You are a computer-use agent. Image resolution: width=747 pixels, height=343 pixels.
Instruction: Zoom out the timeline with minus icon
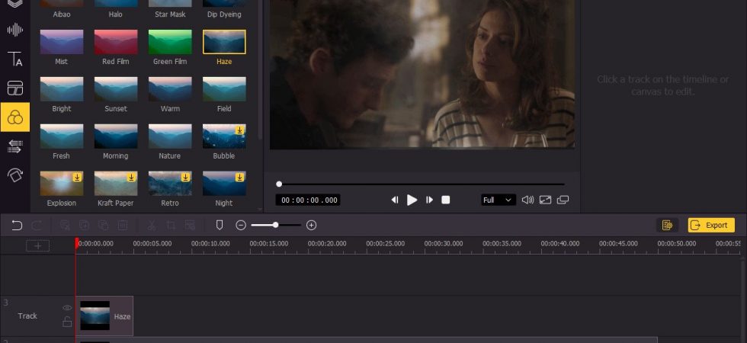pyautogui.click(x=241, y=226)
